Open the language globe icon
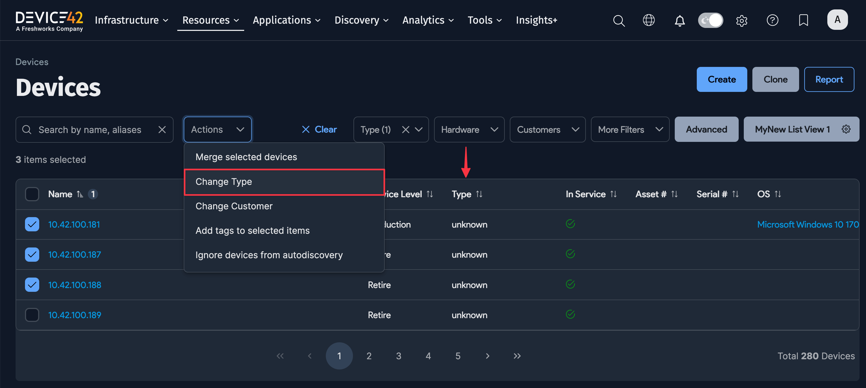The image size is (866, 388). (x=649, y=20)
